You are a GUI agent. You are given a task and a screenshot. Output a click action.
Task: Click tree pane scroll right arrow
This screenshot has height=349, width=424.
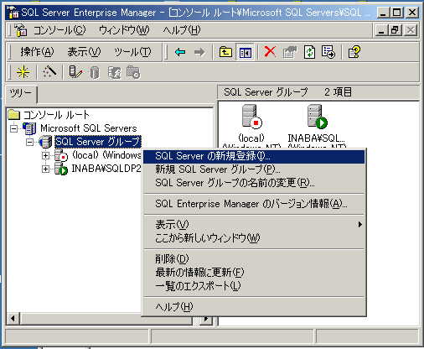206,319
